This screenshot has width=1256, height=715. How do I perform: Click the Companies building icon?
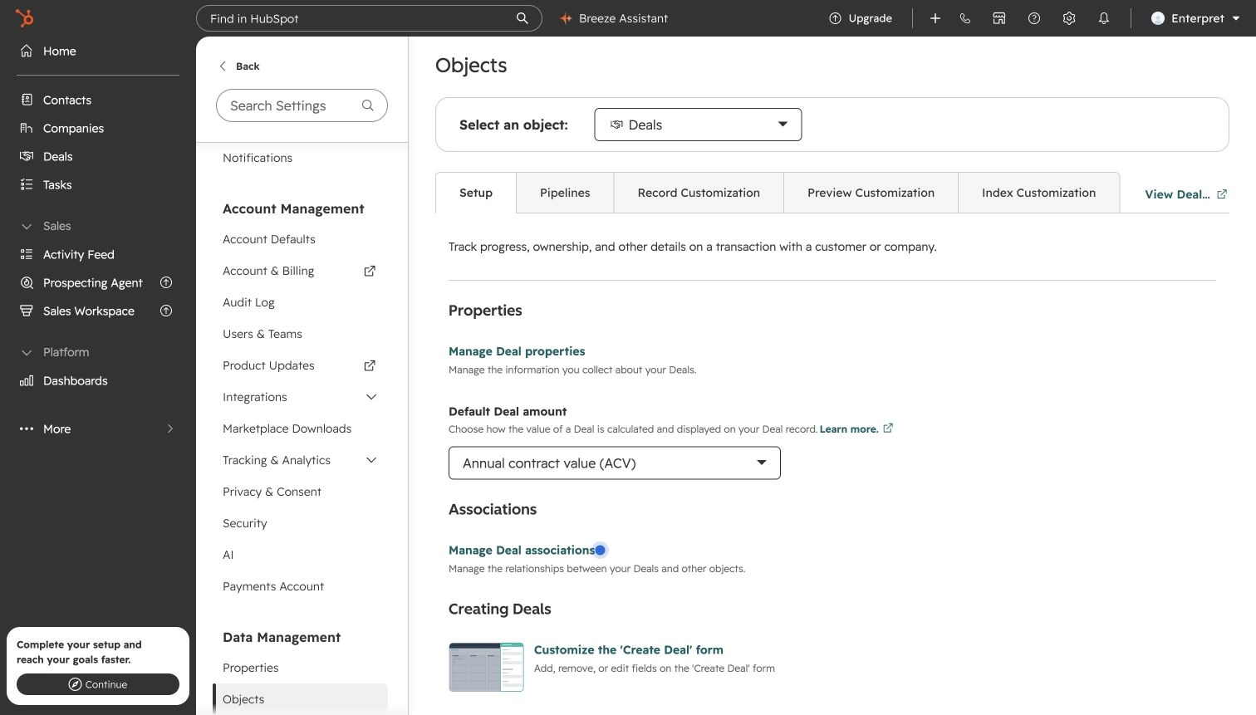(27, 128)
